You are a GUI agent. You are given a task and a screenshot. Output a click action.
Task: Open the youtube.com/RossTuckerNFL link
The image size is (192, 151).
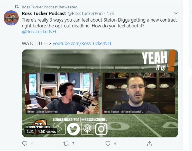coord(82,43)
